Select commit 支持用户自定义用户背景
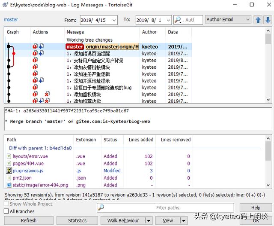Image resolution: width=274 pixels, height=226 pixels. [98, 60]
